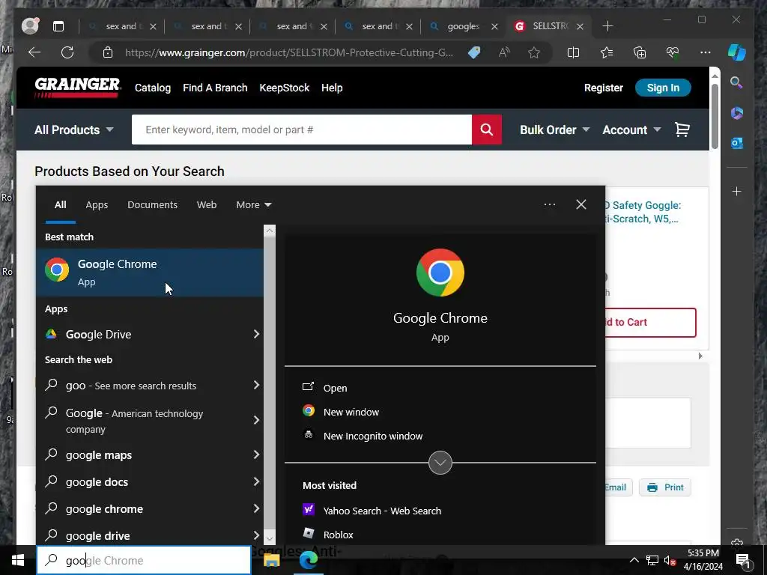The width and height of the screenshot is (767, 575).
Task: Open More filter dropdown in search panel
Action: click(x=253, y=205)
